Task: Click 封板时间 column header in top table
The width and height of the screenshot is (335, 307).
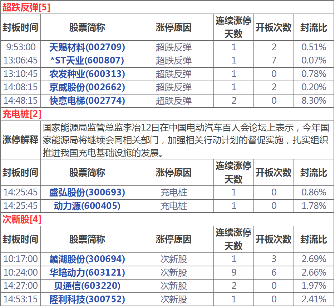Action: coord(20,27)
